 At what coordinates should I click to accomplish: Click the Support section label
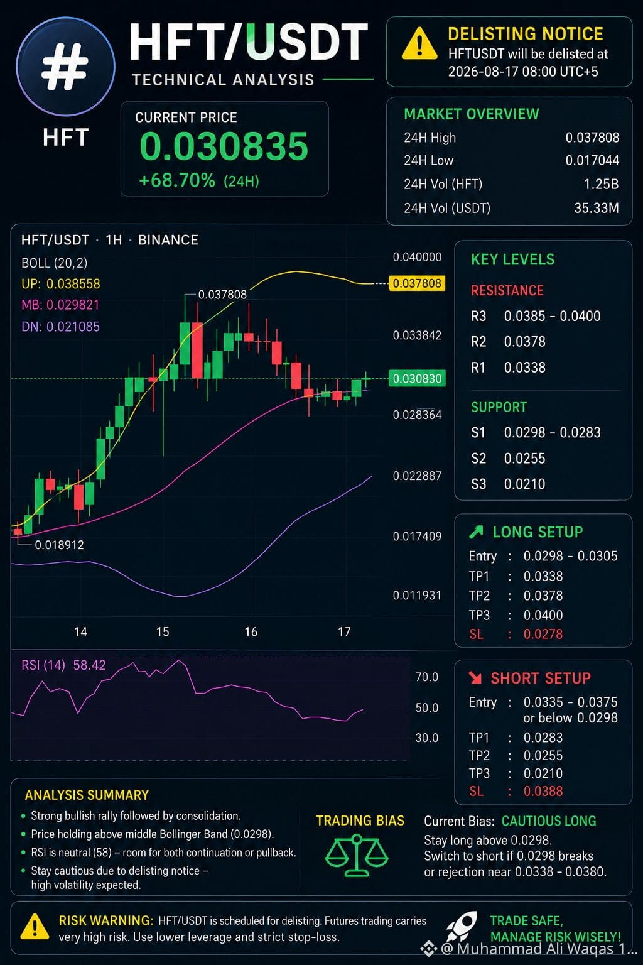tap(499, 407)
